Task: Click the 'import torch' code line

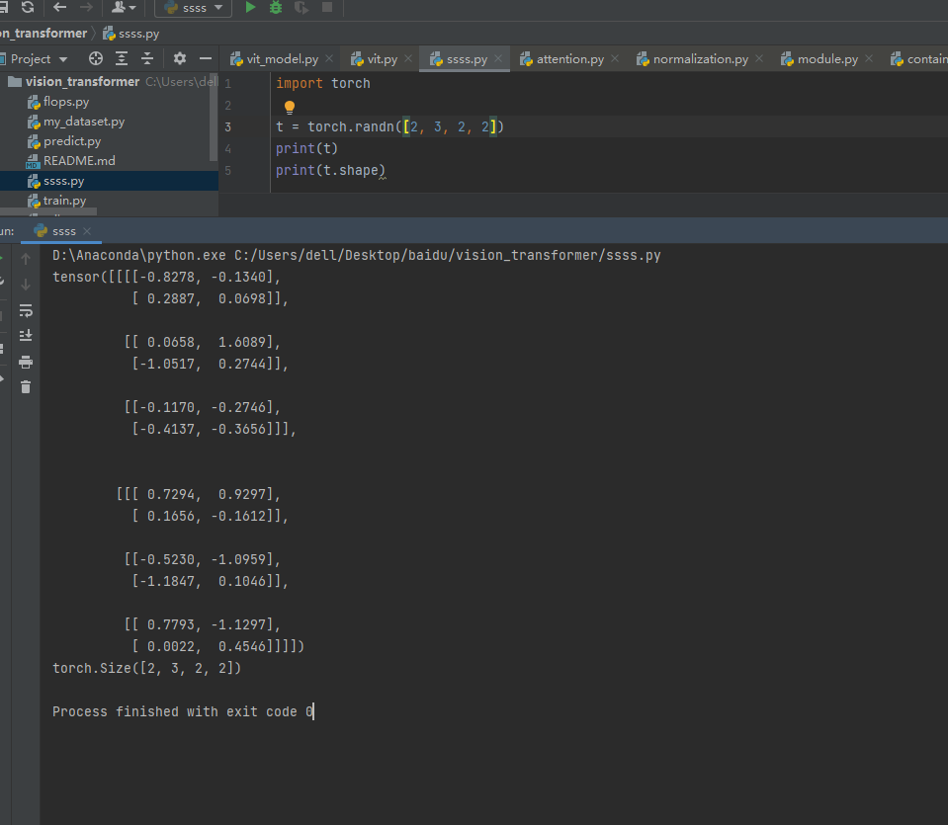Action: pyautogui.click(x=323, y=83)
